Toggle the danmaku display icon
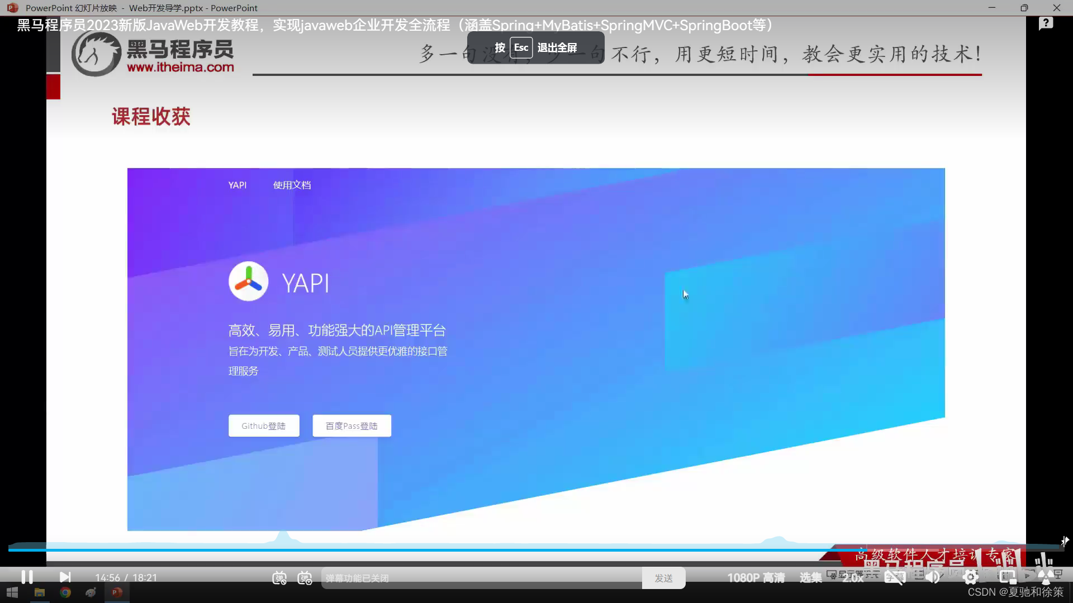 (279, 578)
